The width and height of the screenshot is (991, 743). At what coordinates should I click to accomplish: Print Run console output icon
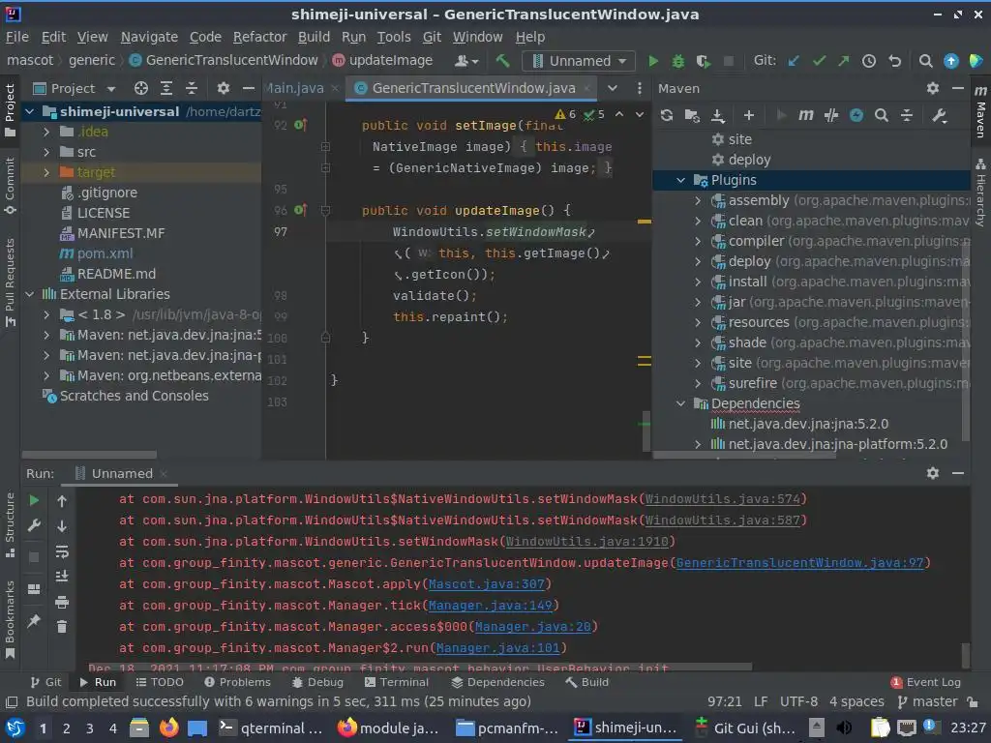click(x=62, y=602)
